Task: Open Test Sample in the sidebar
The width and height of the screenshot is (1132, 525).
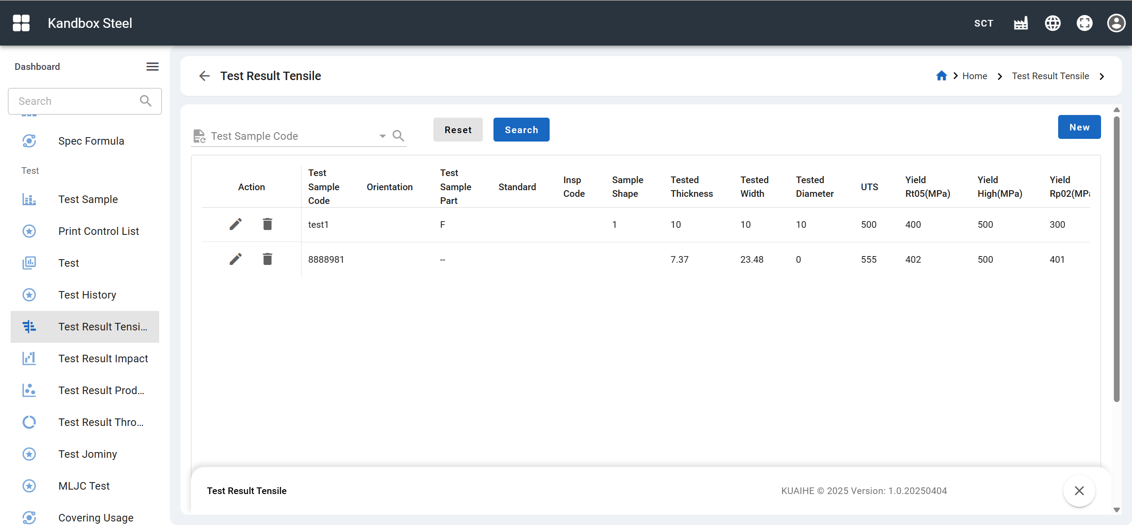Action: 88,199
